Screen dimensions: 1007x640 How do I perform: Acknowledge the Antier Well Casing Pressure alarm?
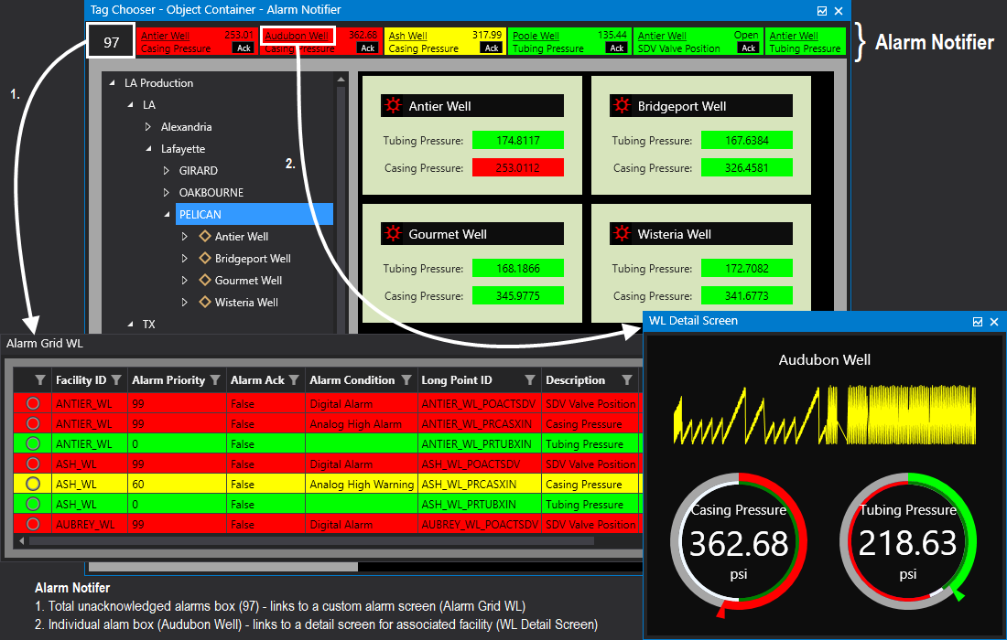pyautogui.click(x=244, y=48)
